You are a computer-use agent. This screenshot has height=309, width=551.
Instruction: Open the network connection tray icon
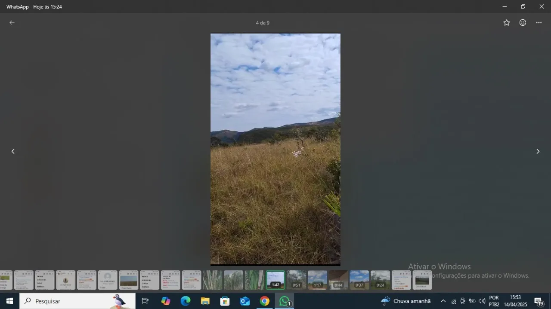click(x=453, y=301)
